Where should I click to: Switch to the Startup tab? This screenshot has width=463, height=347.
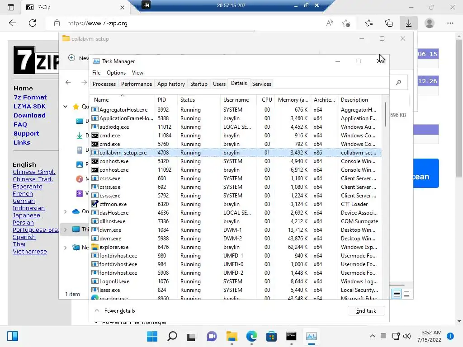199,84
